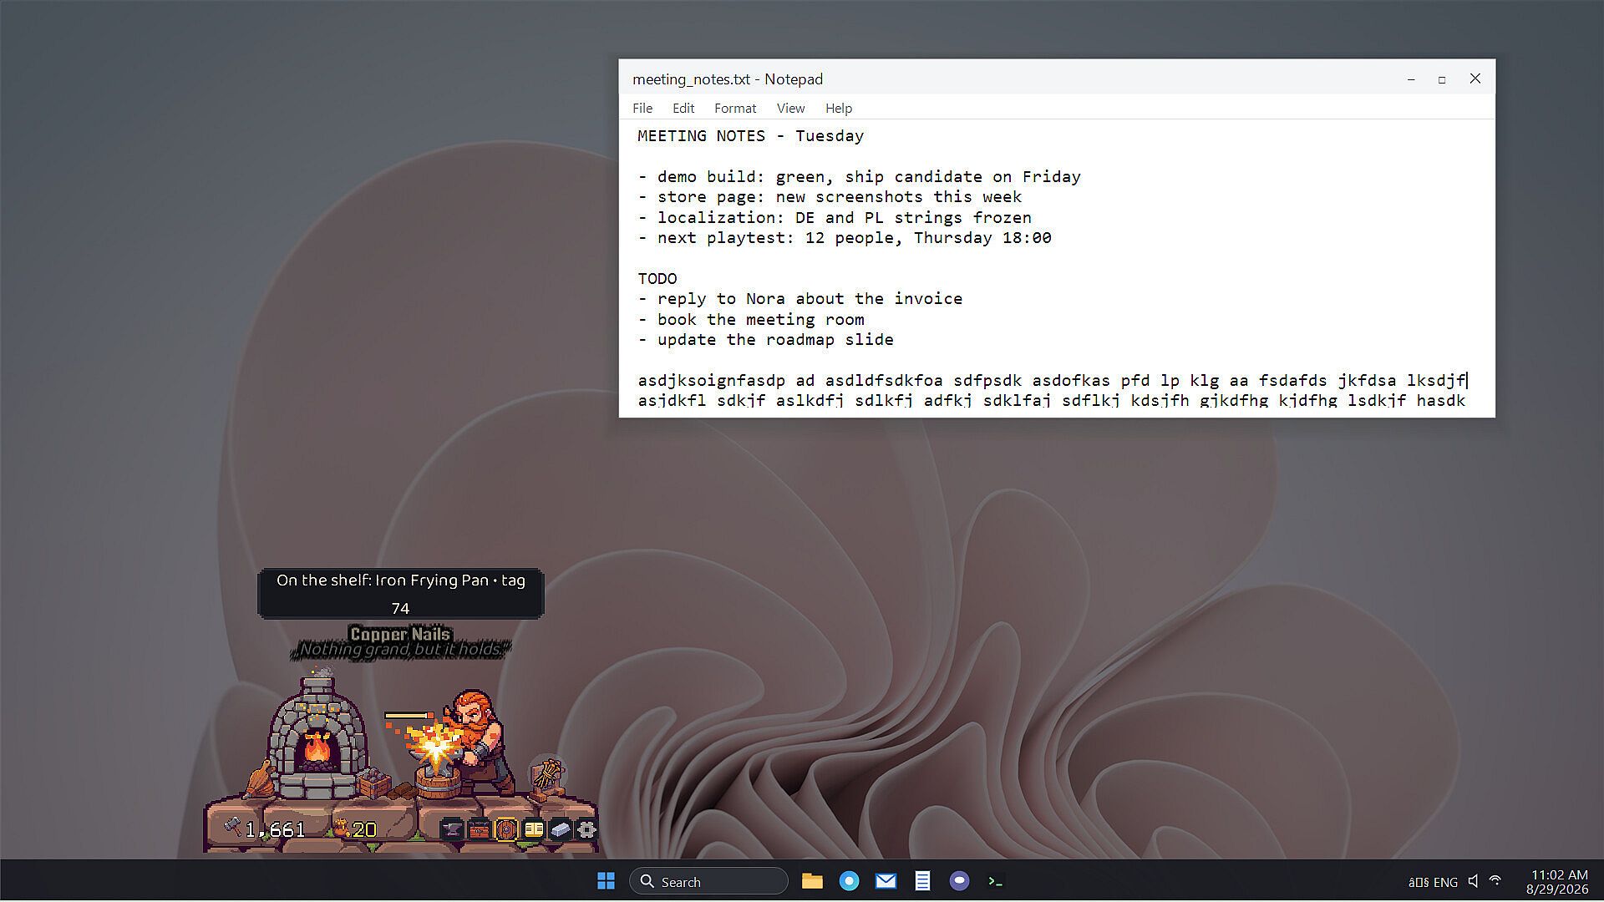Click the 'On the shelf: Iron Frying Pan' tooltip
1604x902 pixels.
click(401, 594)
